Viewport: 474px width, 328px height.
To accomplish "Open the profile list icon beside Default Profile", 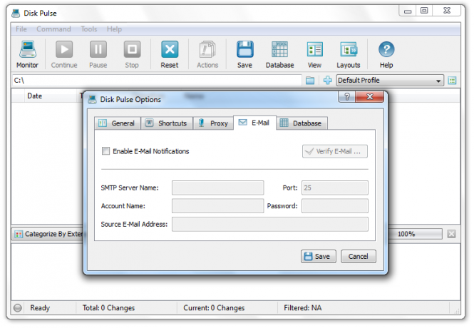I will tap(452, 81).
